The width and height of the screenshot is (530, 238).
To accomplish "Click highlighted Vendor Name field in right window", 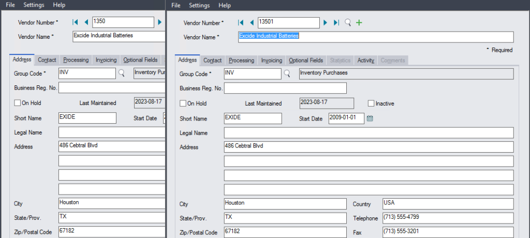I will pyautogui.click(x=376, y=37).
